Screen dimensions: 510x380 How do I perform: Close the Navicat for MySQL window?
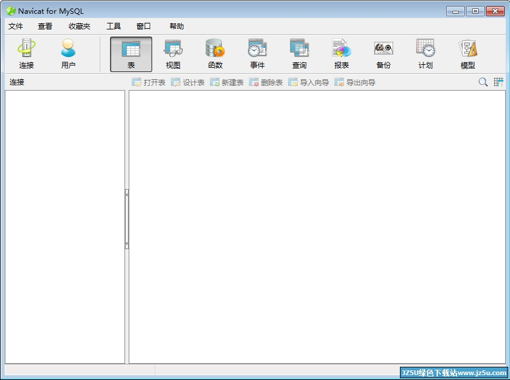tap(495, 11)
